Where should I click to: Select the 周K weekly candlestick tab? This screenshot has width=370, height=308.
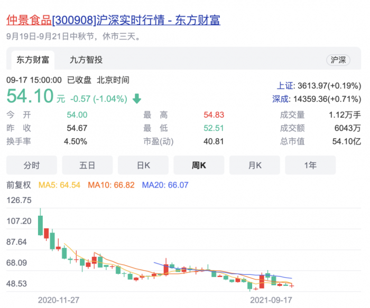(x=199, y=165)
